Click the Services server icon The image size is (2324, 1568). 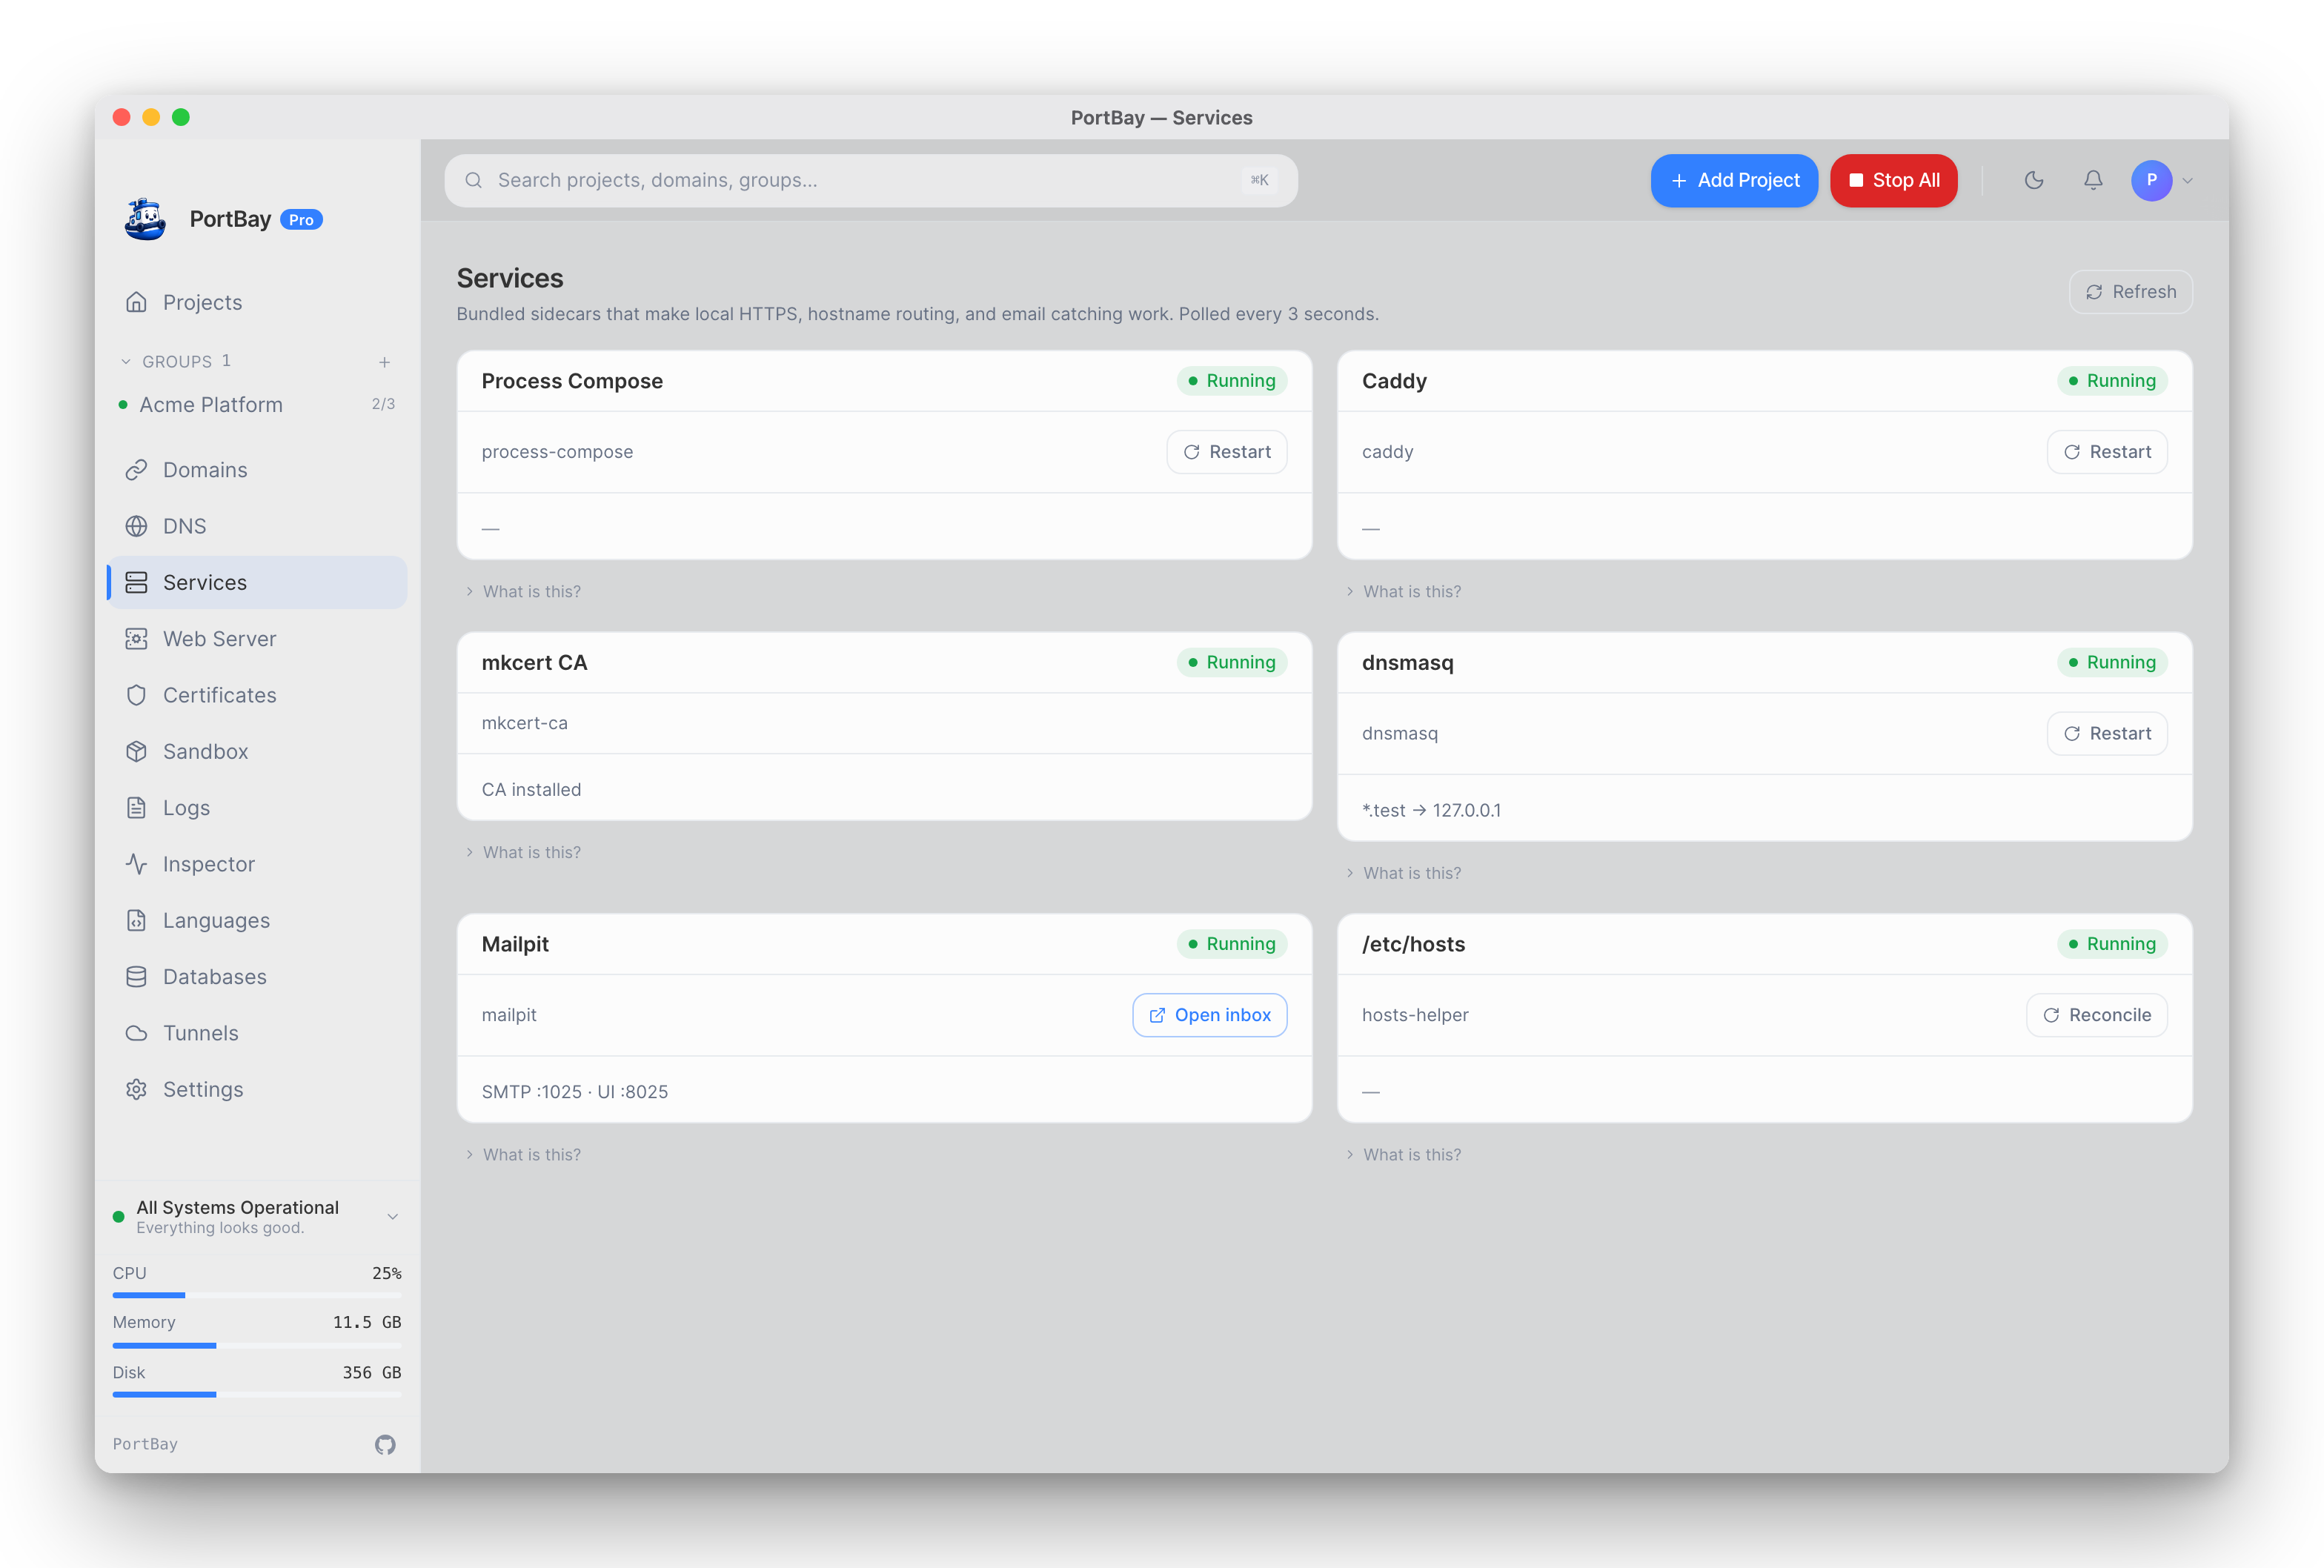click(x=137, y=582)
